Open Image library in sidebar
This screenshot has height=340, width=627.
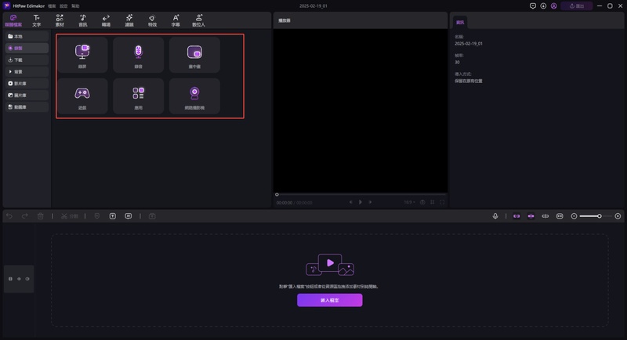(27, 95)
